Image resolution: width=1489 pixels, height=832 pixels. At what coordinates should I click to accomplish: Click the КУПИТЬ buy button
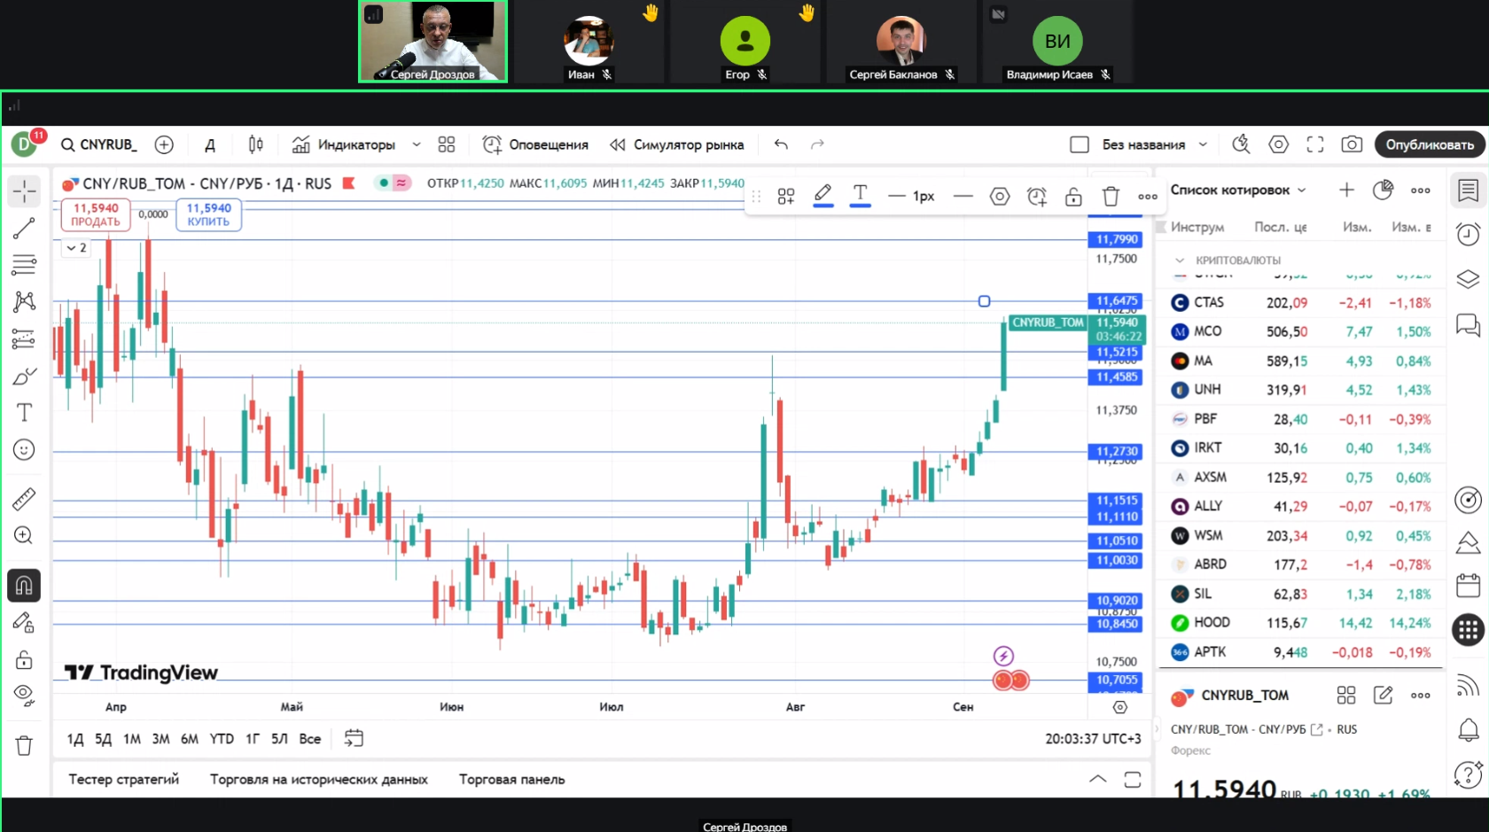tap(208, 214)
